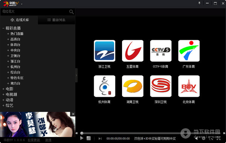Switch to the 在线片库 tab

tap(20, 20)
